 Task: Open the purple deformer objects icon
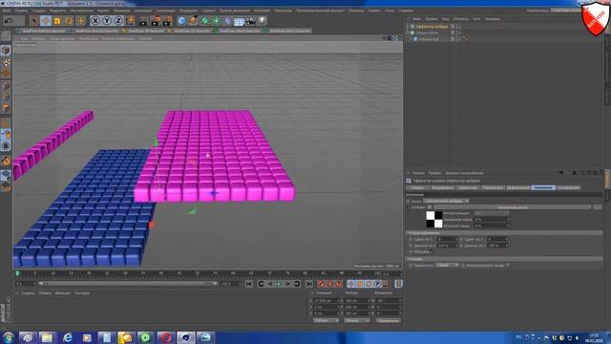pos(228,20)
